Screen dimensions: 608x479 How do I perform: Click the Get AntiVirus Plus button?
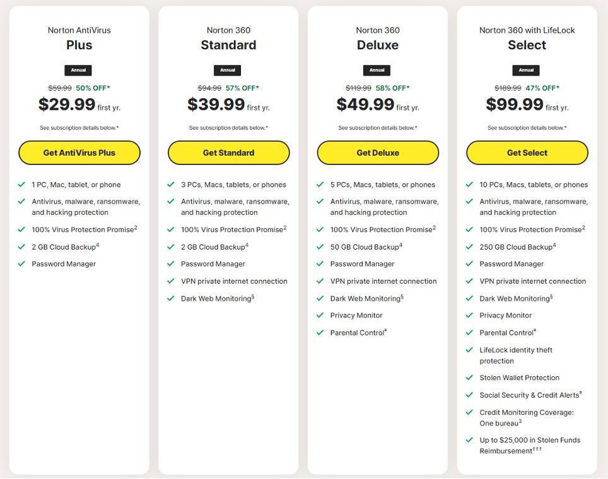tap(79, 153)
